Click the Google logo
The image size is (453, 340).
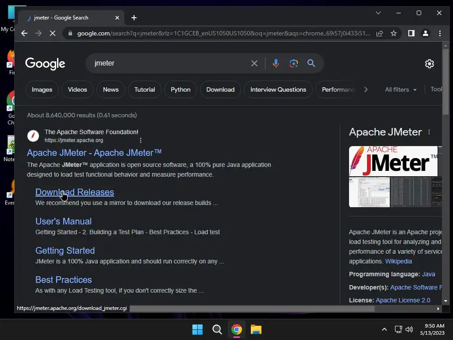click(45, 64)
